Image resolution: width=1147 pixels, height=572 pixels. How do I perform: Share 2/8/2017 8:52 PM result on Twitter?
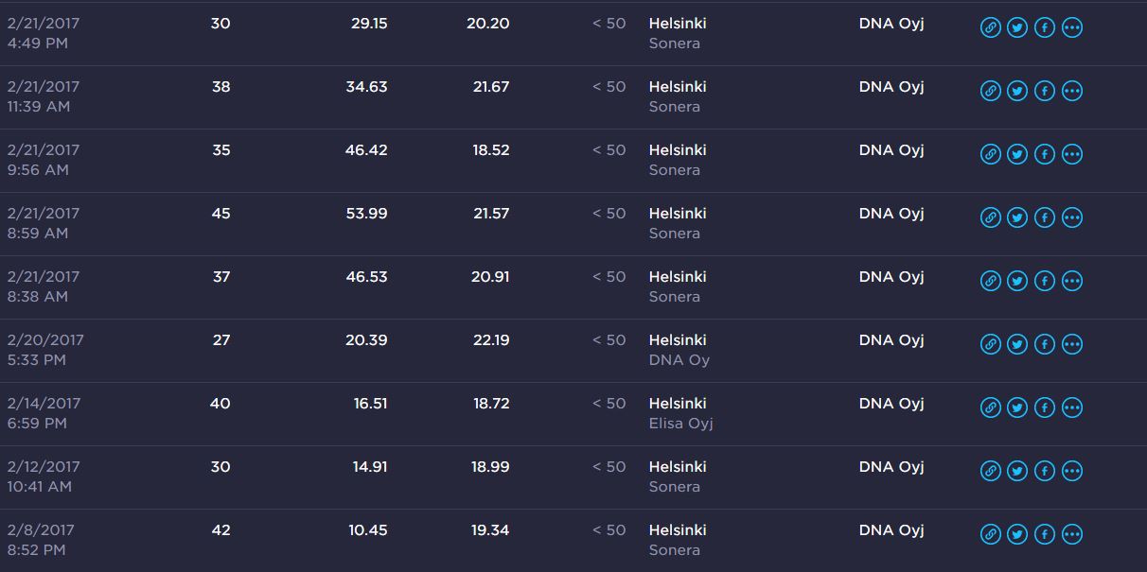tap(1017, 534)
